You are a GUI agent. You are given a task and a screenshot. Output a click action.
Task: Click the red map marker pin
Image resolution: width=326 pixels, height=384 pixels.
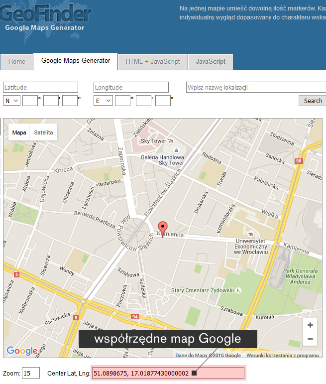pyautogui.click(x=163, y=229)
